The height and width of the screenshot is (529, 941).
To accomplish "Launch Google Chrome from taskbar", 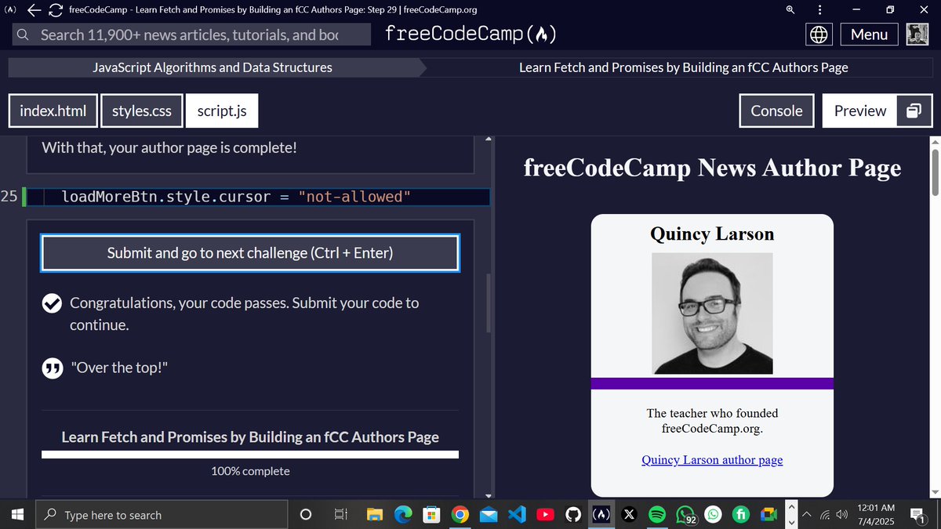I will (x=460, y=515).
